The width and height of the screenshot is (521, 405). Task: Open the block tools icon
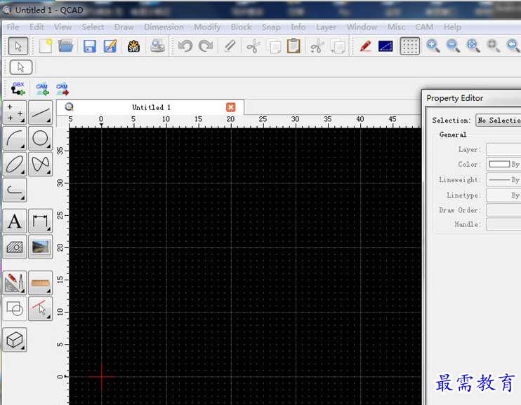15,308
